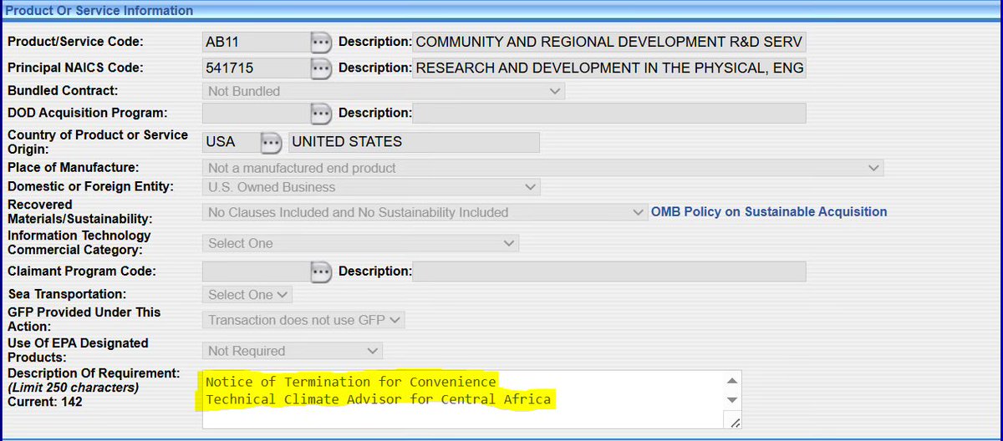Expand the Bundled Contract dropdown
This screenshot has width=1003, height=441.
[x=383, y=91]
